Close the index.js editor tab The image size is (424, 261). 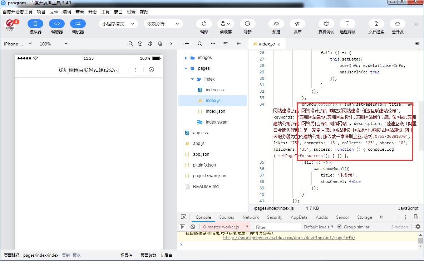pyautogui.click(x=279, y=44)
